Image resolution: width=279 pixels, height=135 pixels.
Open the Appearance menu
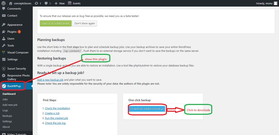pyautogui.click(x=15, y=25)
